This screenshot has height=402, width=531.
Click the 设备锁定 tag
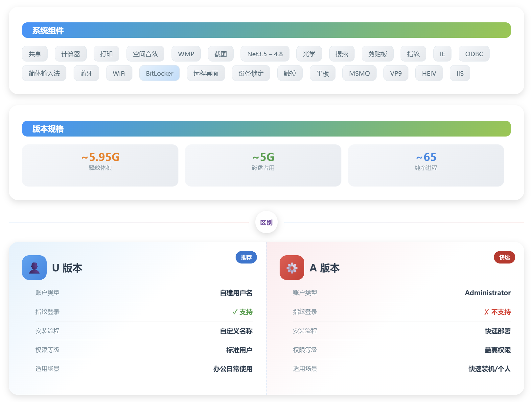[251, 73]
